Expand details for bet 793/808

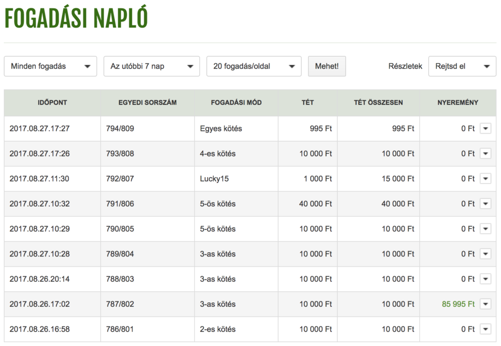point(485,154)
